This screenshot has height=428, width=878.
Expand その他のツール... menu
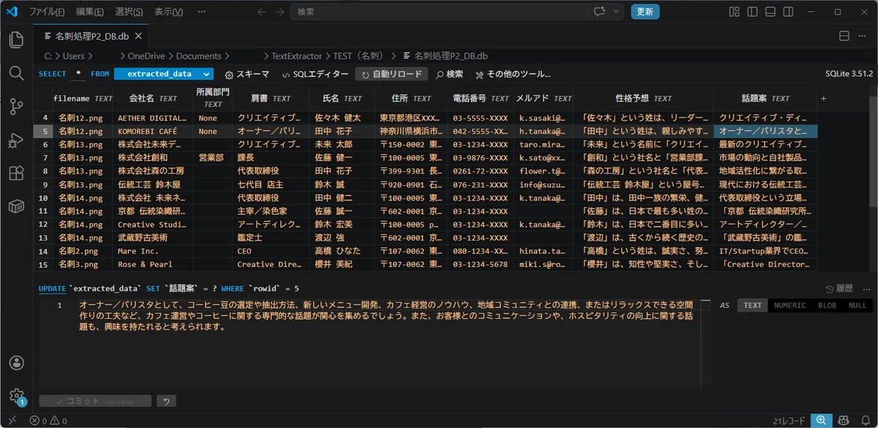[x=513, y=74]
